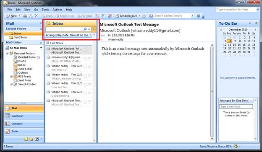Toggle the category box on 'hey how r u' message
This screenshot has width=262, height=152.
click(x=85, y=67)
